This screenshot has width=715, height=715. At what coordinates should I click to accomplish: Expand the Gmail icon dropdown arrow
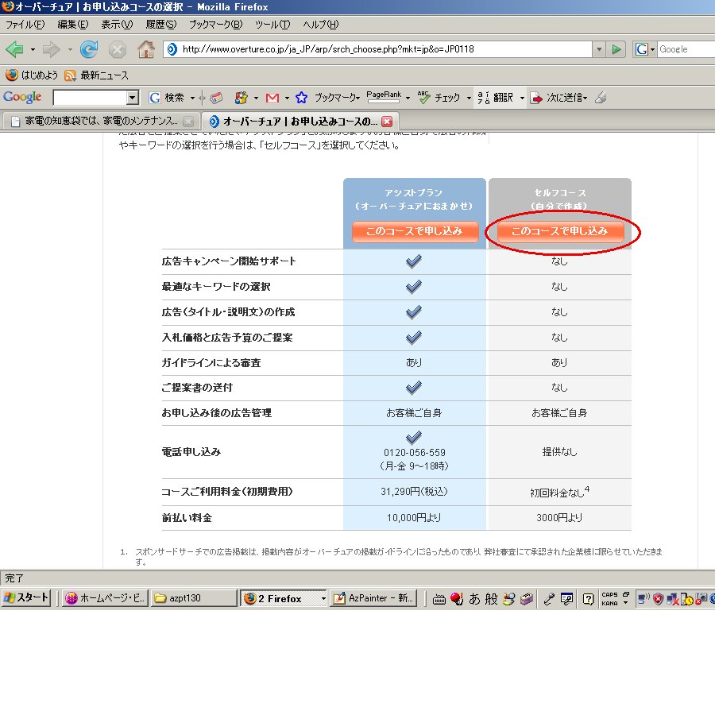tap(287, 98)
